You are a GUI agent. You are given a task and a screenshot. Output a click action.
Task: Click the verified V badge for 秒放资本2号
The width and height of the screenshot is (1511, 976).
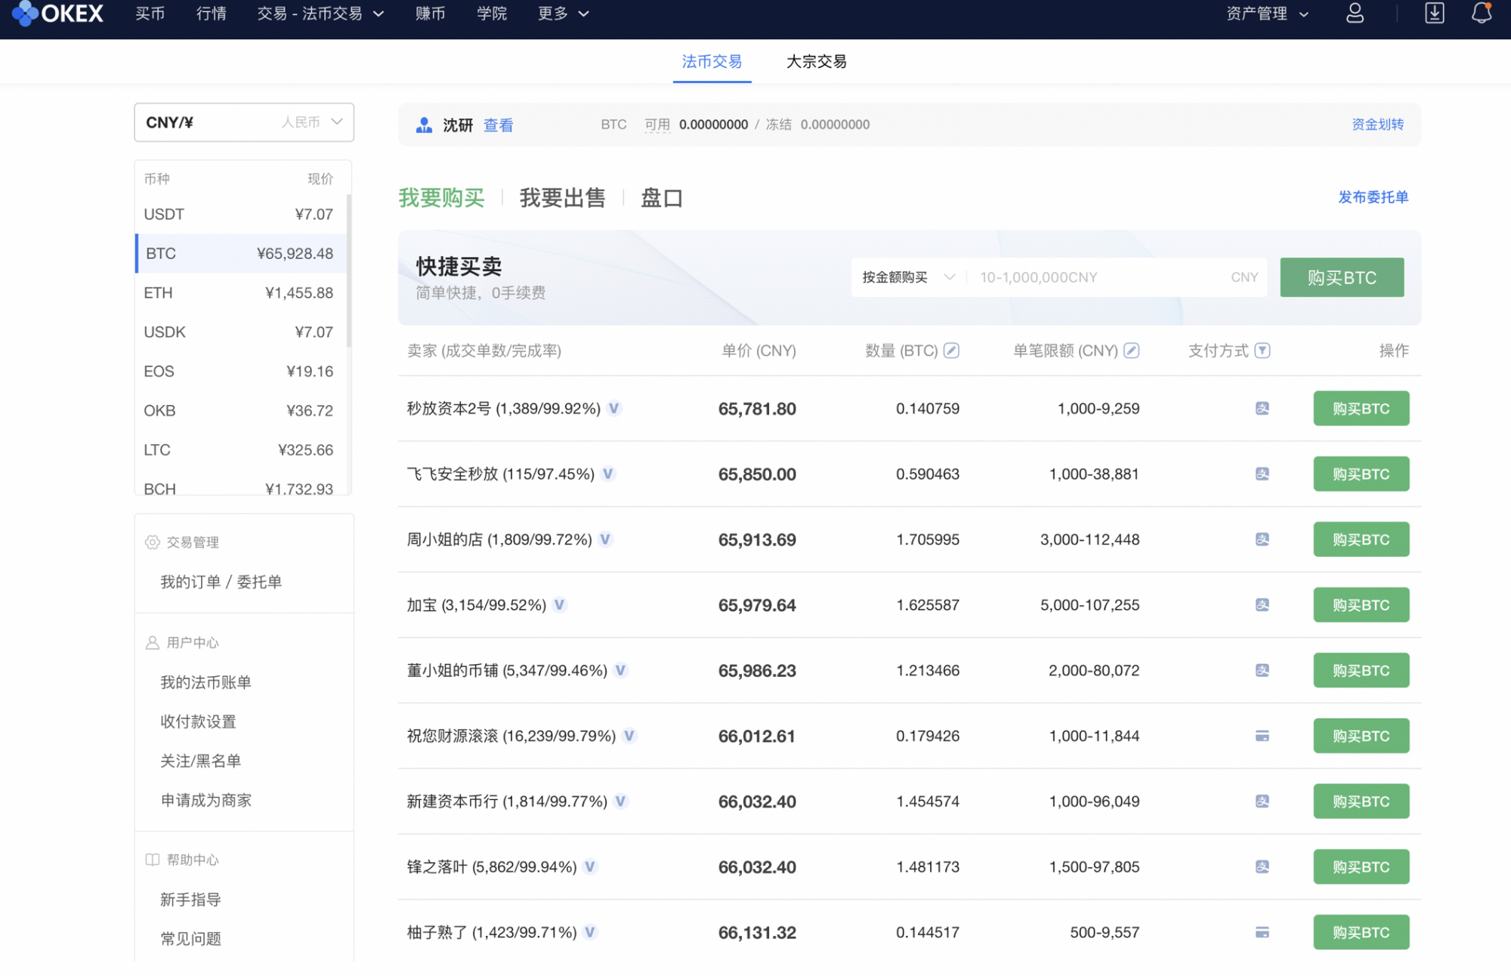614,409
